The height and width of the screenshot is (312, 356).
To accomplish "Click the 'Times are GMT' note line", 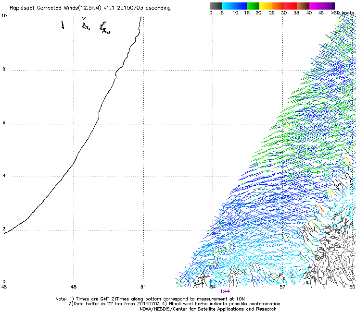I will point(150,299).
